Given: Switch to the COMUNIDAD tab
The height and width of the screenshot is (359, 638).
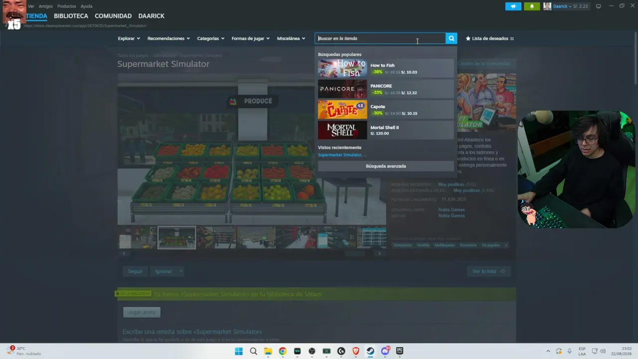Looking at the screenshot, I should (x=113, y=16).
